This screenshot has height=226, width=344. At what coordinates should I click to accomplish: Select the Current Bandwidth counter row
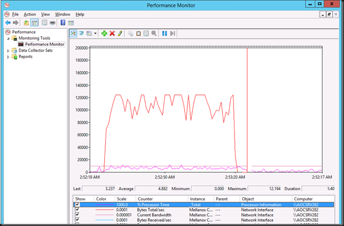[204, 215]
